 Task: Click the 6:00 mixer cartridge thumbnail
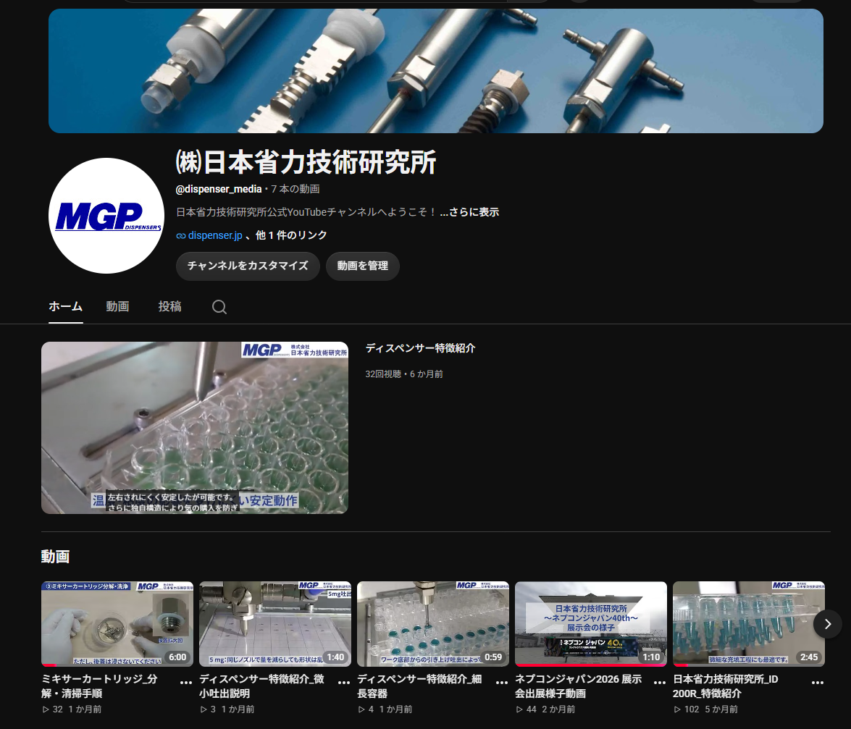[x=117, y=624]
